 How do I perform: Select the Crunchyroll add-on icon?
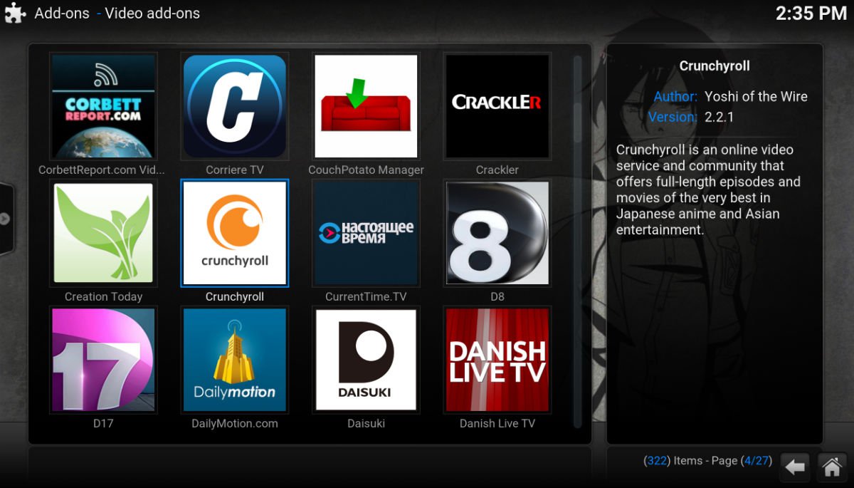235,233
